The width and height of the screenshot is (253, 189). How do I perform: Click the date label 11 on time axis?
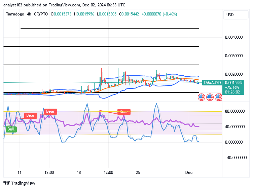tap(20, 173)
